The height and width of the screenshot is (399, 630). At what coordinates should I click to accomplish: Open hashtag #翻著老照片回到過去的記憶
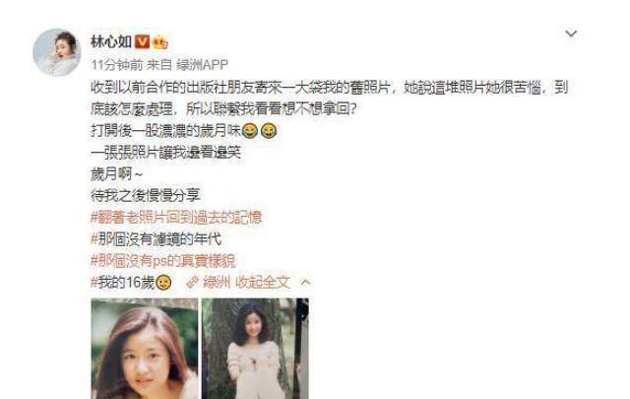tap(176, 218)
